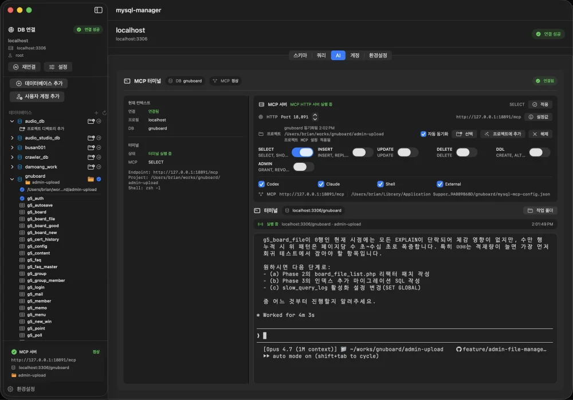Enable the DDL permission switch
The width and height of the screenshot is (573, 400).
[539, 152]
